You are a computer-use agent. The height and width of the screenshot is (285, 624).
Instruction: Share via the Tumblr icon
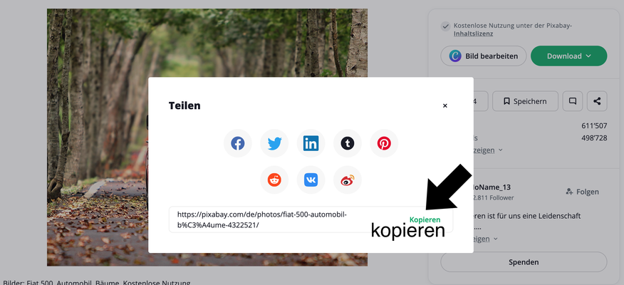pos(348,143)
